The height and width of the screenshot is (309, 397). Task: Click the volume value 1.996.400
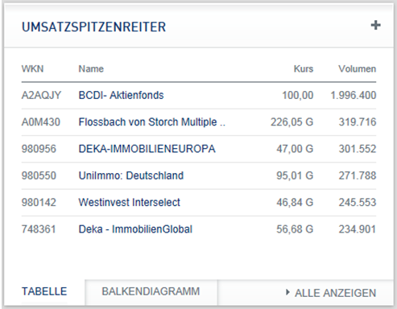354,95
